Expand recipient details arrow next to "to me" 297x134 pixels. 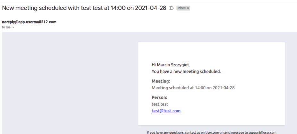13,27
